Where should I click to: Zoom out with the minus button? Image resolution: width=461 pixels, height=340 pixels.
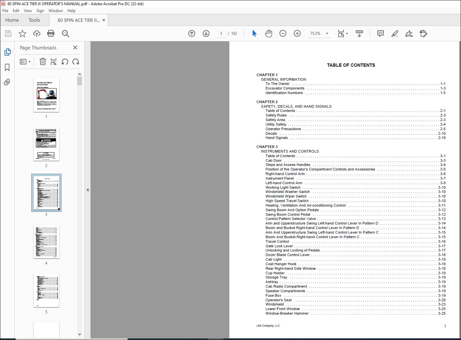click(x=283, y=34)
